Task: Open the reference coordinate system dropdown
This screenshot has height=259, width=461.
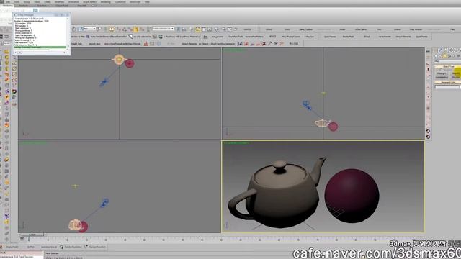Action: 89,29
